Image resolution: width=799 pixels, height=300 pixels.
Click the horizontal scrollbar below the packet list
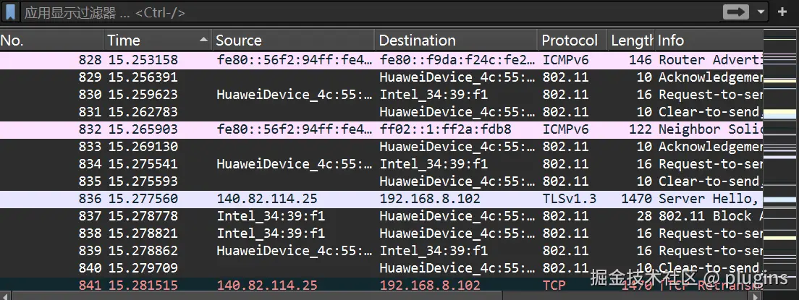tap(362, 296)
